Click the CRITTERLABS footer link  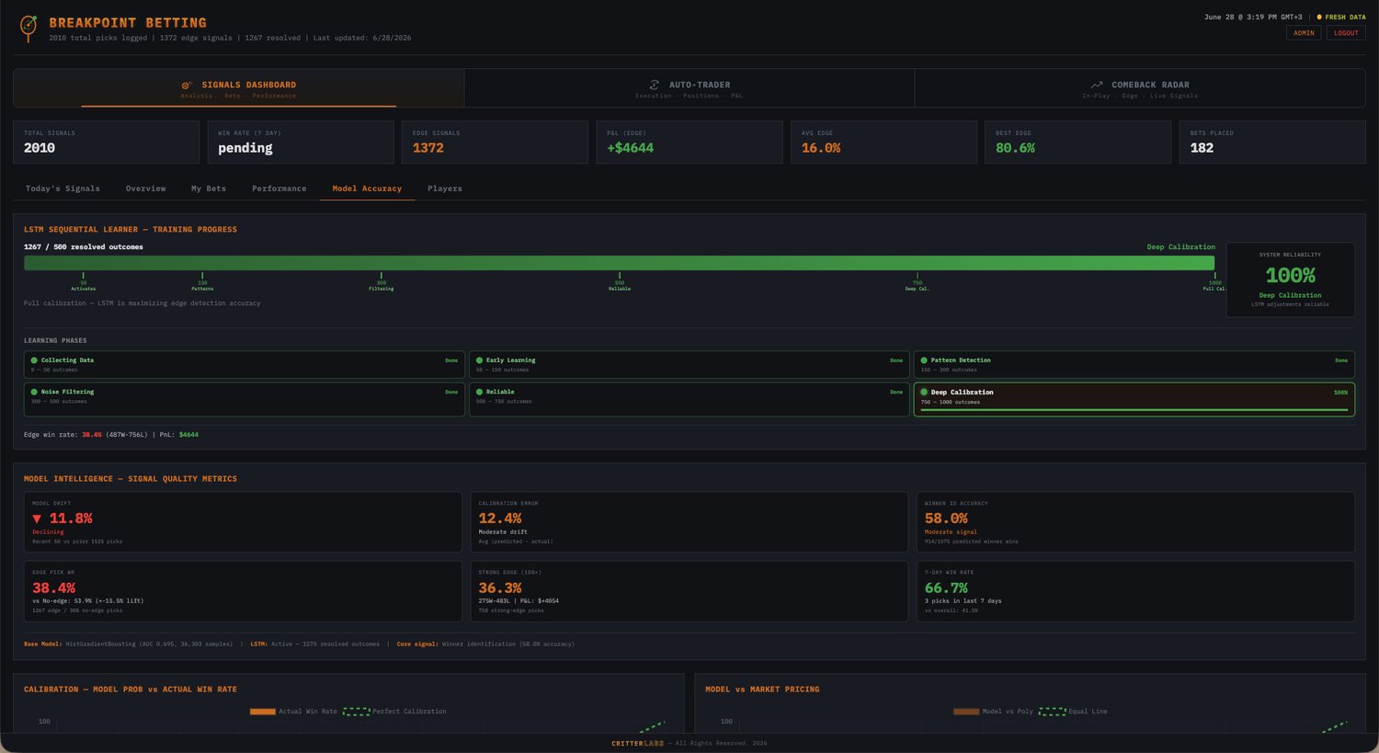click(x=637, y=743)
